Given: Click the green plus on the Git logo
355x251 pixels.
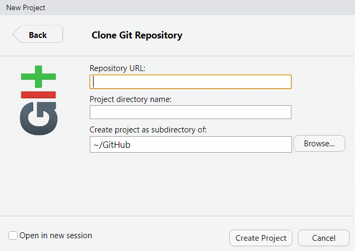Looking at the screenshot, I should pos(38,77).
